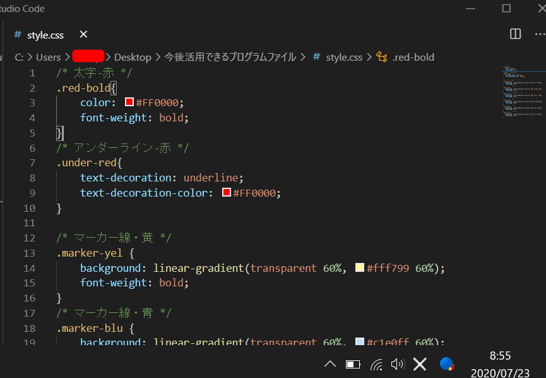Open the yellow #fff799 color swatch
The height and width of the screenshot is (378, 546).
click(360, 267)
